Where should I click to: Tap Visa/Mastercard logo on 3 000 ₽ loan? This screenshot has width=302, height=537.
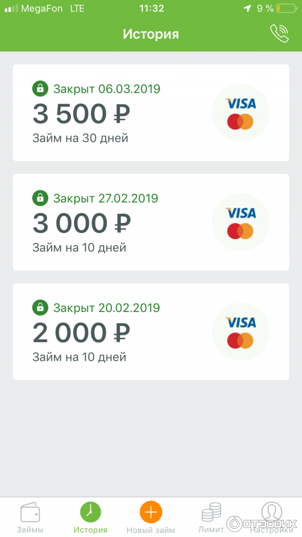[241, 222]
